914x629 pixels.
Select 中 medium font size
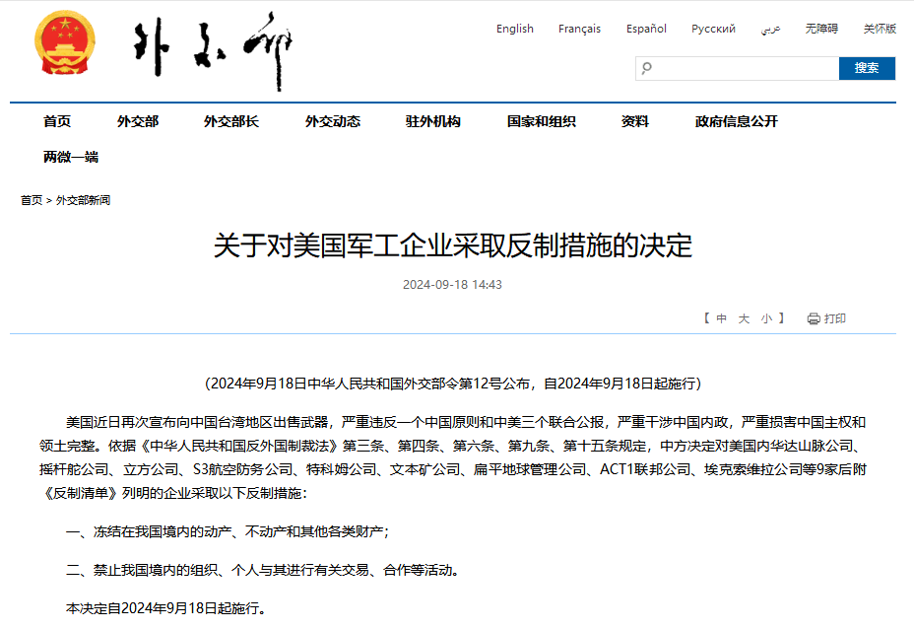[x=722, y=318]
